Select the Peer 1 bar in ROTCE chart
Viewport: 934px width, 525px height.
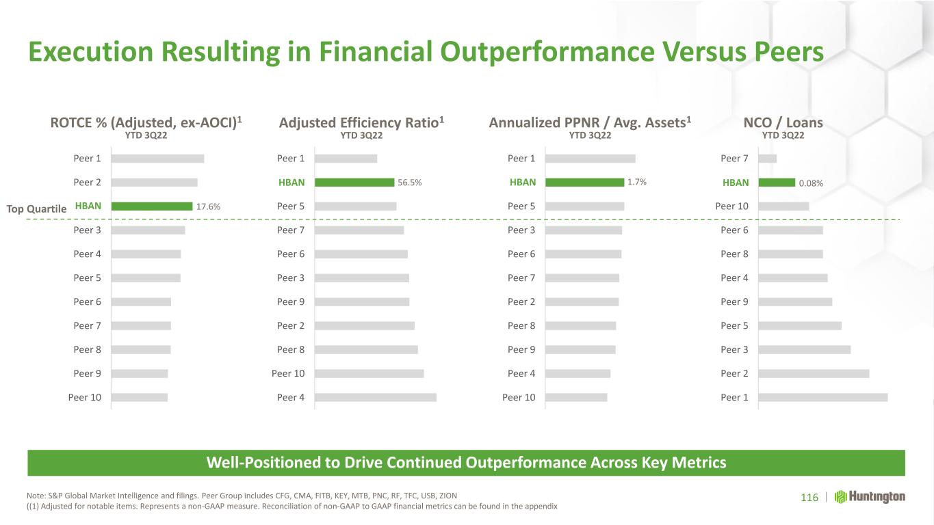[x=158, y=159]
